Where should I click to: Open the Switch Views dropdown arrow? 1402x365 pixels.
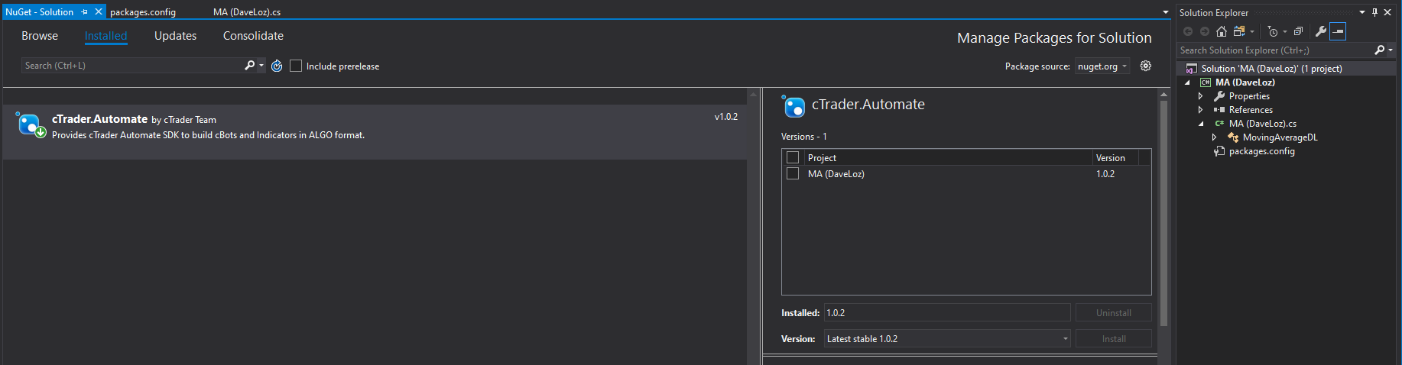click(x=1252, y=31)
